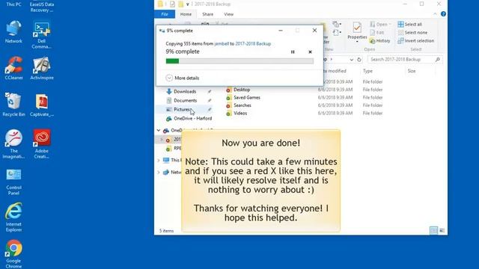The height and width of the screenshot is (269, 479).
Task: Unpin Pictures using its pin icon
Action: 210,110
